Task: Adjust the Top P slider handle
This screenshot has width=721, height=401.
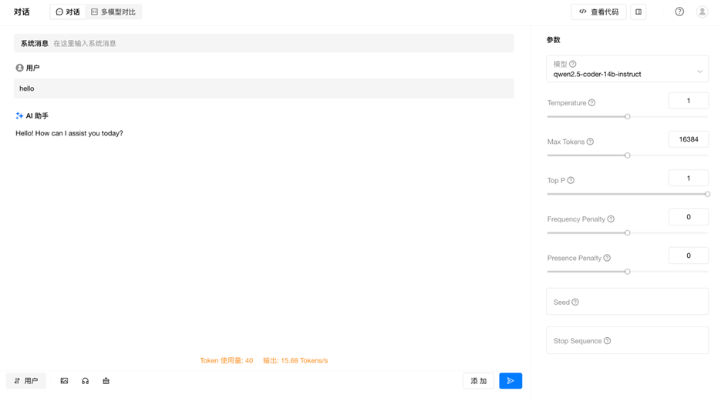Action: [x=707, y=194]
